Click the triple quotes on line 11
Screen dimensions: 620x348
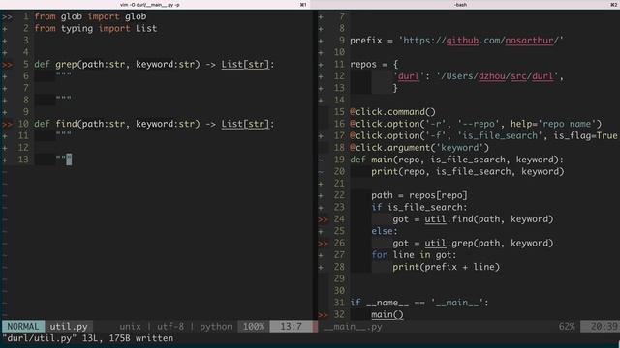coord(63,134)
